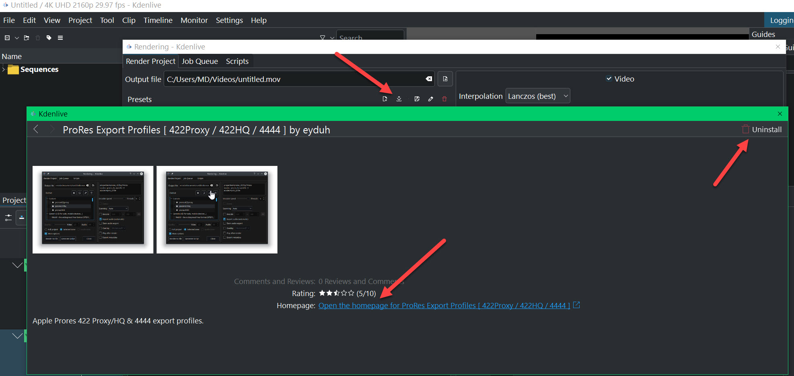794x376 pixels.
Task: Click the filter funnel icon beside Search
Action: coord(323,37)
